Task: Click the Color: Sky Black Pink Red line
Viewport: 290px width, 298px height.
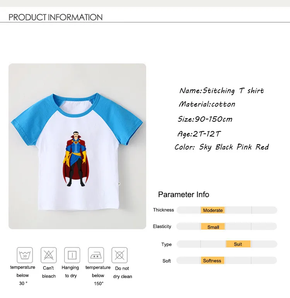Action: coord(222,147)
